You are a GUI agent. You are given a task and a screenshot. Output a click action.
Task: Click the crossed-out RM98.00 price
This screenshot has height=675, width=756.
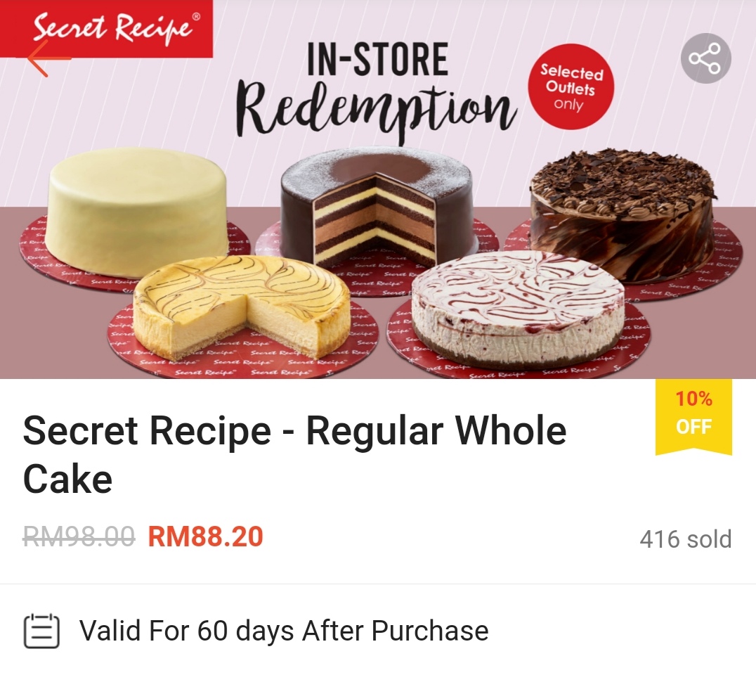(79, 537)
